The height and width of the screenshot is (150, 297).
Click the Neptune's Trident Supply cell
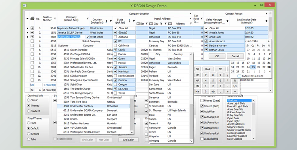coord(73,28)
